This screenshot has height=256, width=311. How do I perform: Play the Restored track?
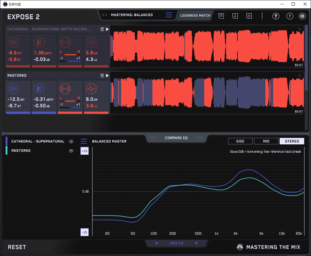(107, 75)
